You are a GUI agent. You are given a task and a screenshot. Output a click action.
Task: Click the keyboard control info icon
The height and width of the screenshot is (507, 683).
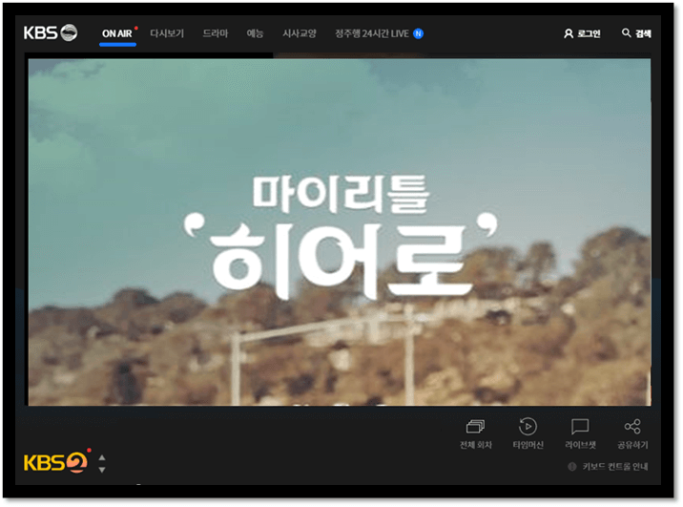(572, 467)
